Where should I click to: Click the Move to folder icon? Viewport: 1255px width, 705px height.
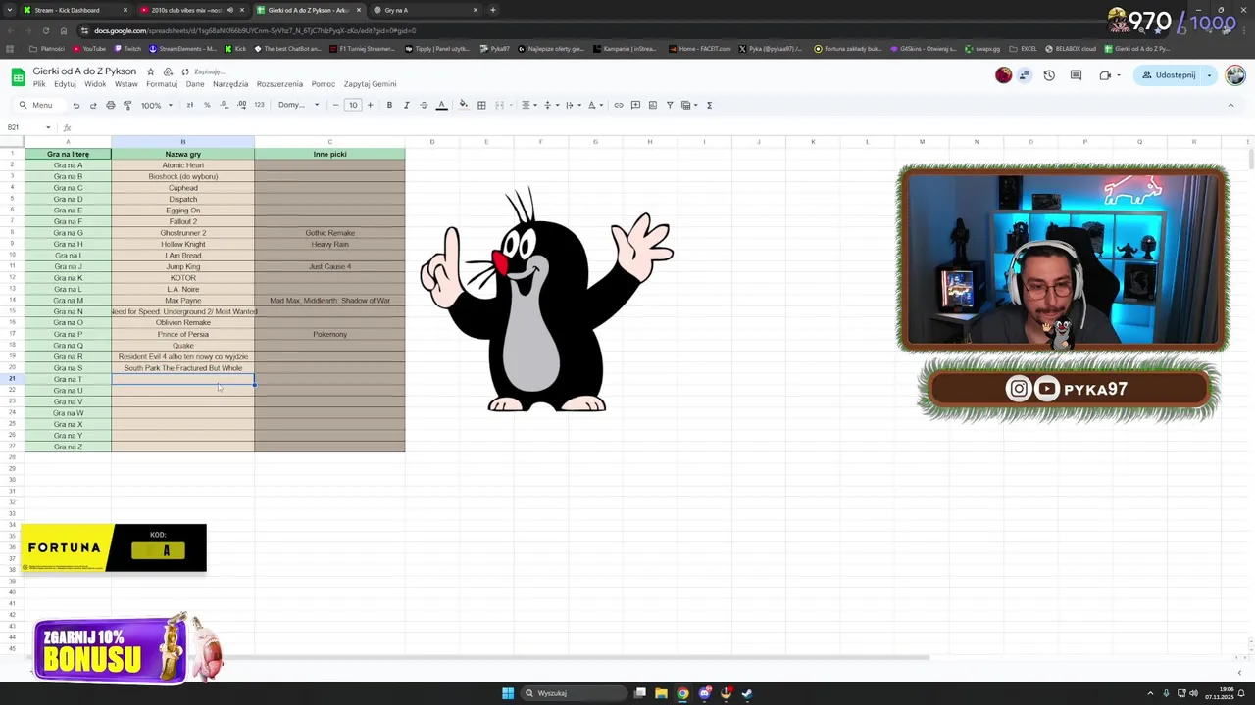168,71
